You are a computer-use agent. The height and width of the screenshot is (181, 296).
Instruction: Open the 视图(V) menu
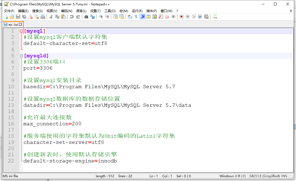pyautogui.click(x=52, y=11)
